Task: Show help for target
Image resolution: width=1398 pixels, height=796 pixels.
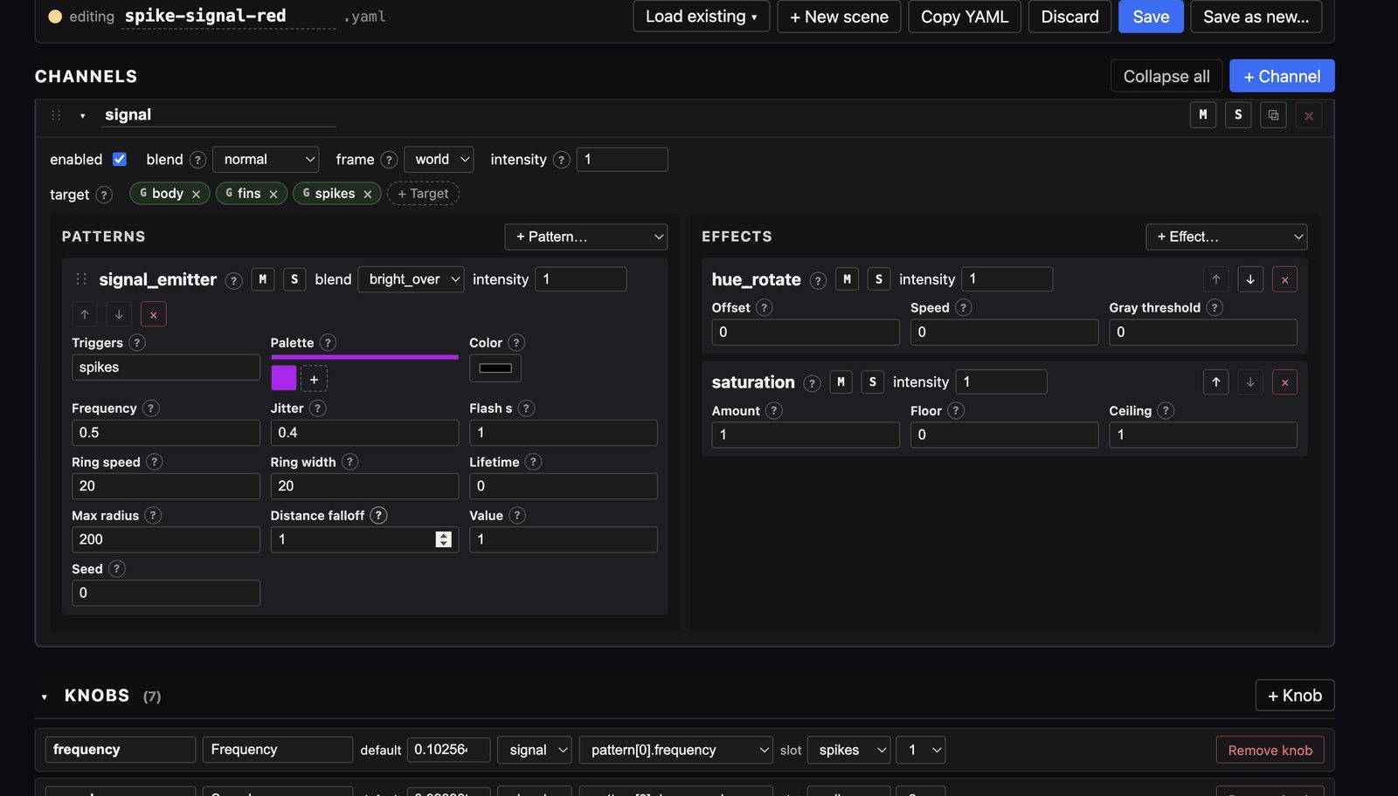Action: (x=104, y=195)
